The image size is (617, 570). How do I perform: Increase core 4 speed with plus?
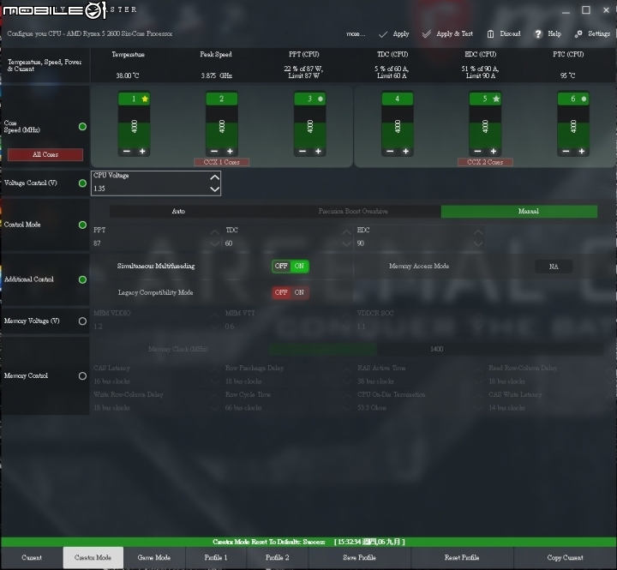point(405,151)
